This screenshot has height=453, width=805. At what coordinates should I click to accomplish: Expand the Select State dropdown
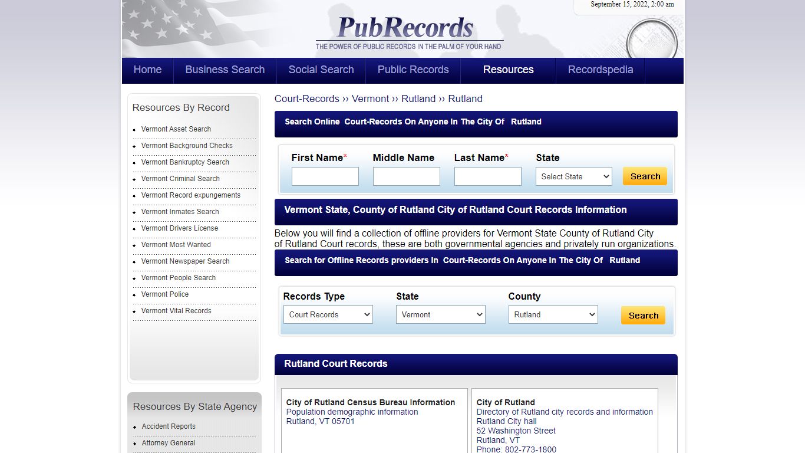[574, 176]
